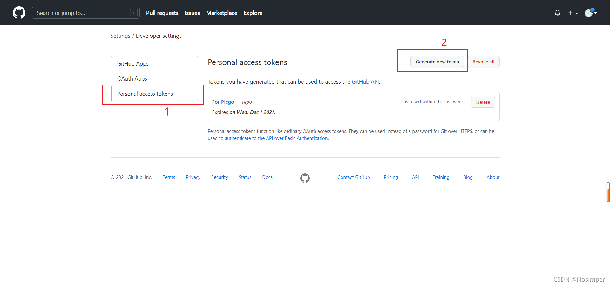Click the Settings breadcrumb link
Screen dimensions: 610x286
[120, 36]
